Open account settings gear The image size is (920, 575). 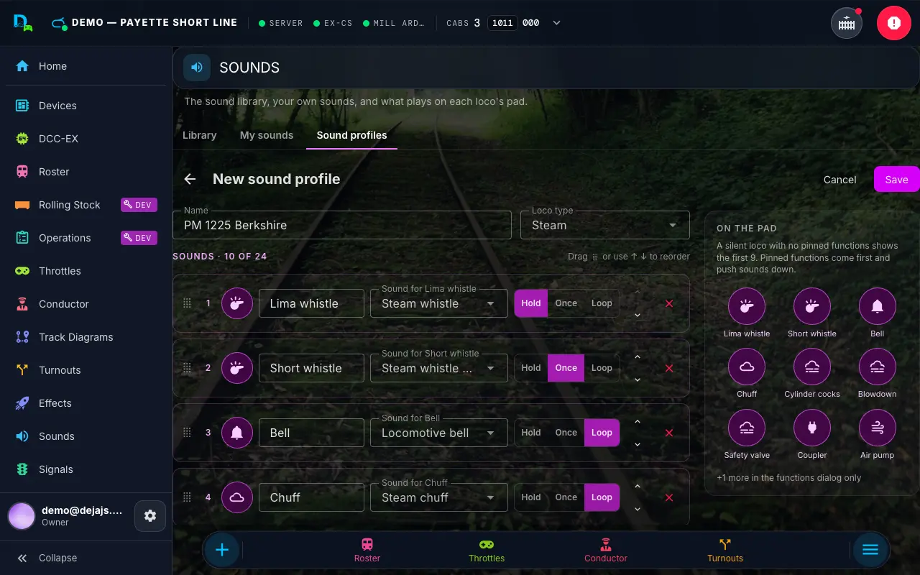(x=150, y=516)
